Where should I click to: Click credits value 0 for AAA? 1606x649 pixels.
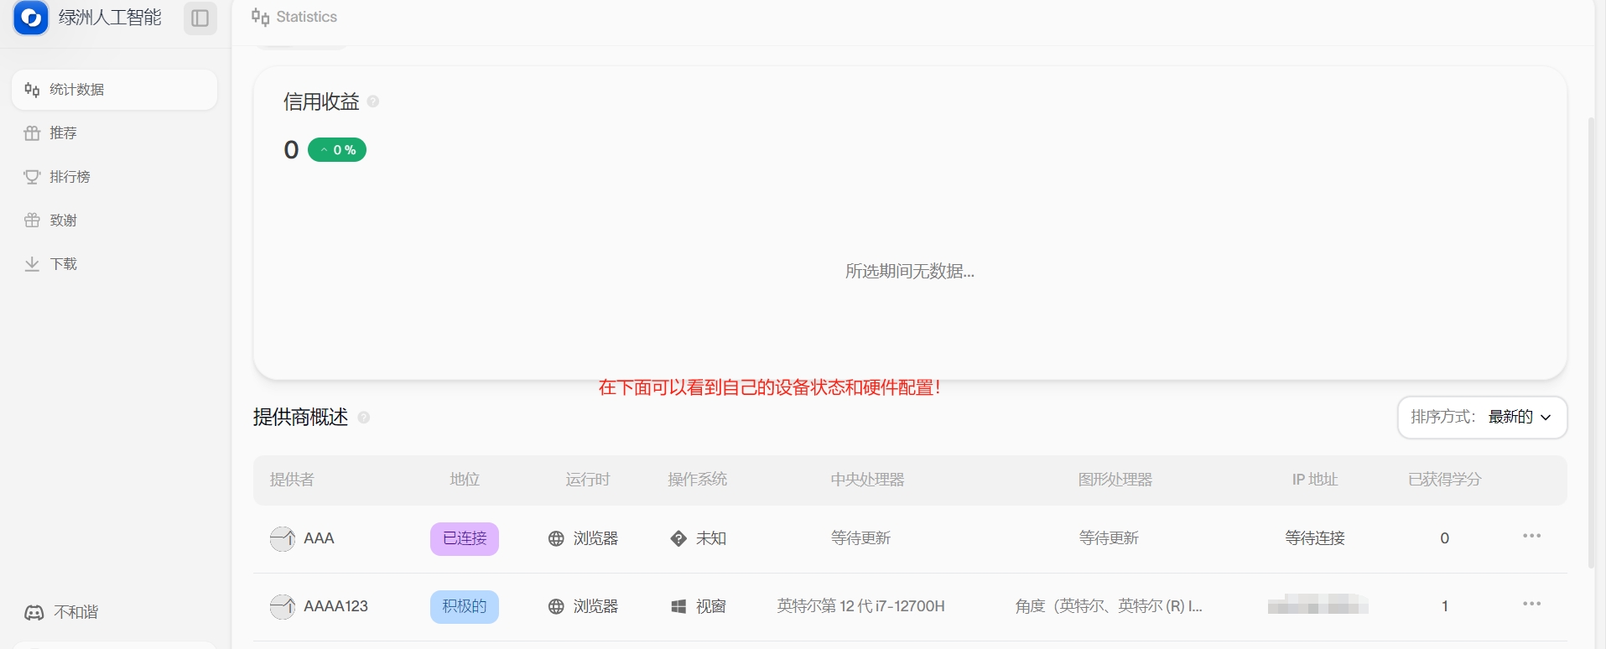[x=1445, y=538]
